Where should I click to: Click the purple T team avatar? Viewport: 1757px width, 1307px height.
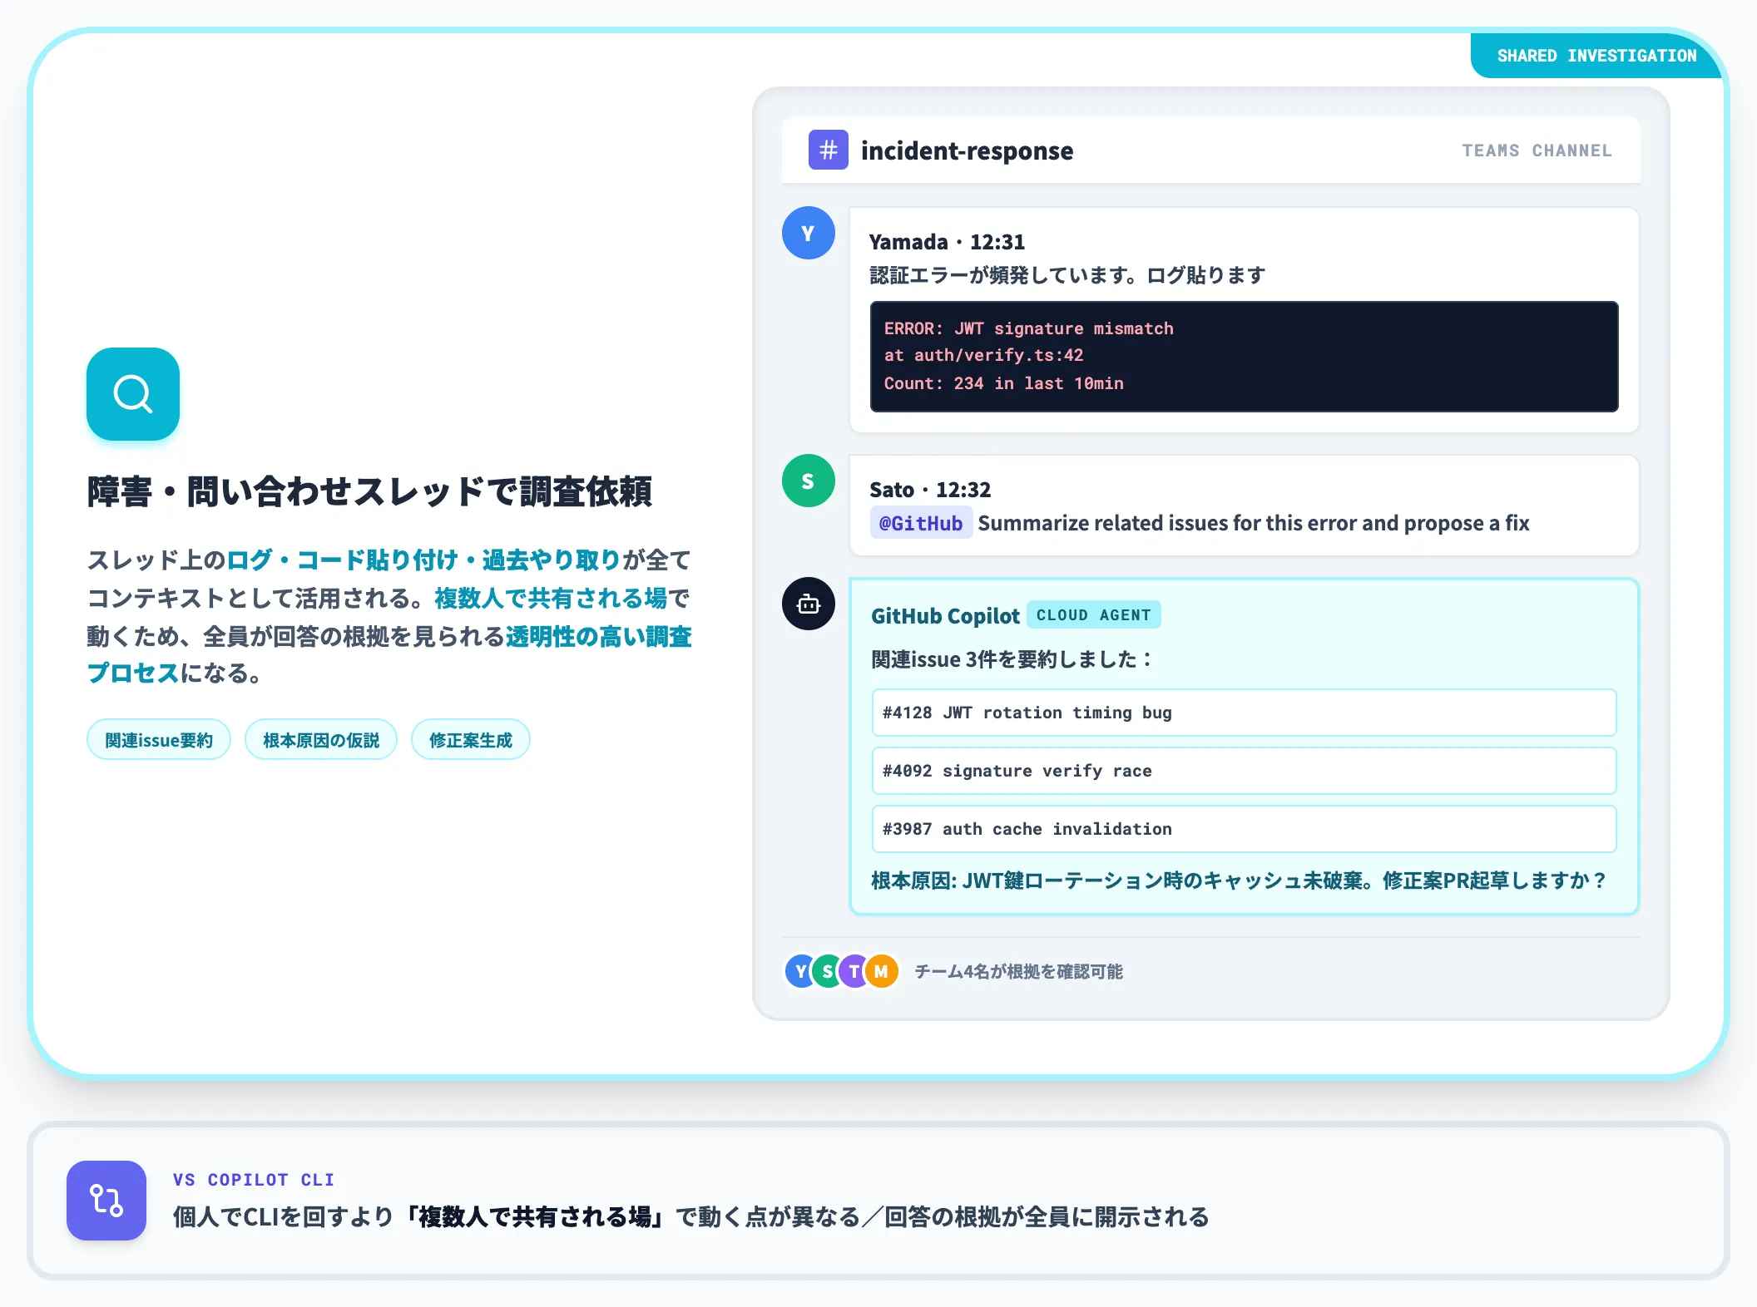point(854,971)
